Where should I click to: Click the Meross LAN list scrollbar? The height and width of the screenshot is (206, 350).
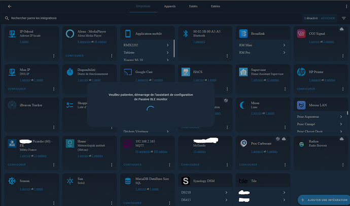coord(347,113)
